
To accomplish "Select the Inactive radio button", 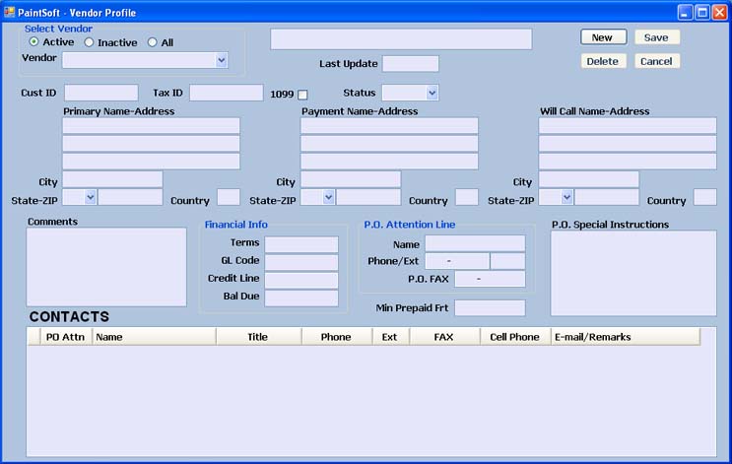I will [x=89, y=42].
